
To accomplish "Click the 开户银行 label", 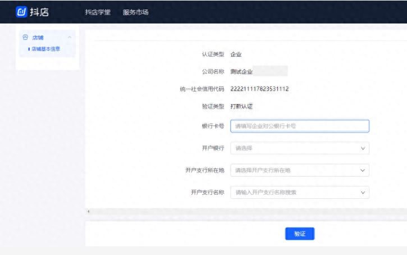I will tap(213, 148).
